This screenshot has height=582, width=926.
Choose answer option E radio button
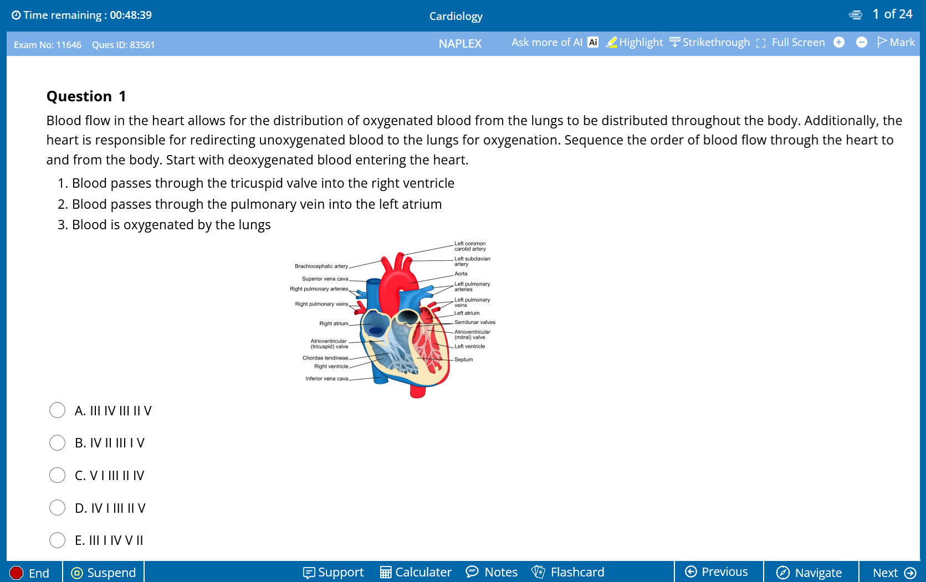pyautogui.click(x=57, y=540)
